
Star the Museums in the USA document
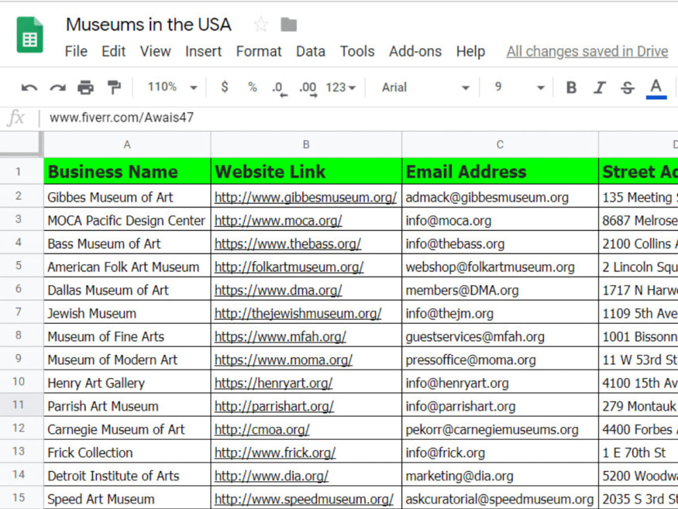261,24
